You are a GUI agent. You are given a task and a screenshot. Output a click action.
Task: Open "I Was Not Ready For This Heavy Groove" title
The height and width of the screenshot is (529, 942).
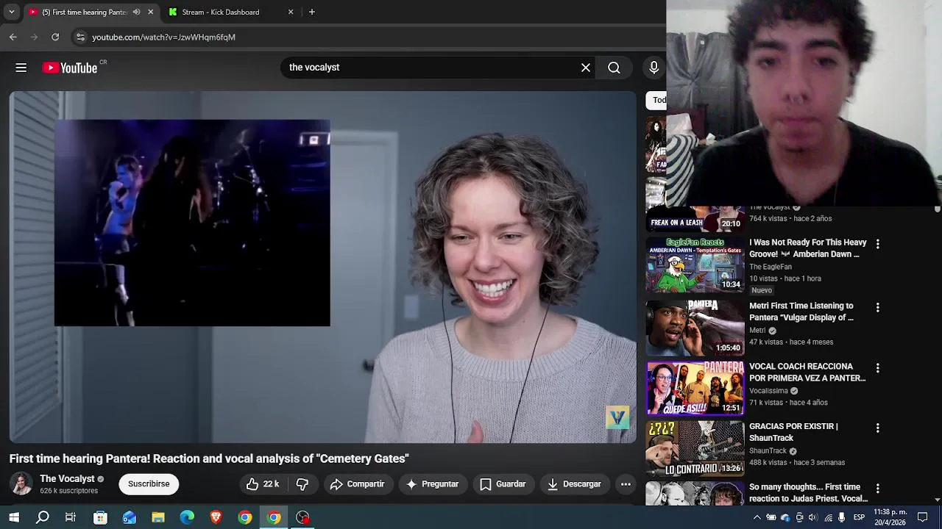(x=807, y=248)
